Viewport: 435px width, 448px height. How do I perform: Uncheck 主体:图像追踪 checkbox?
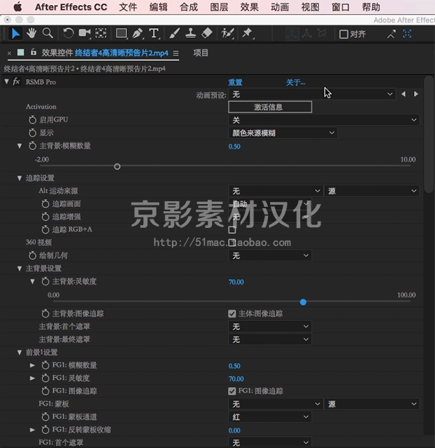[x=232, y=313]
